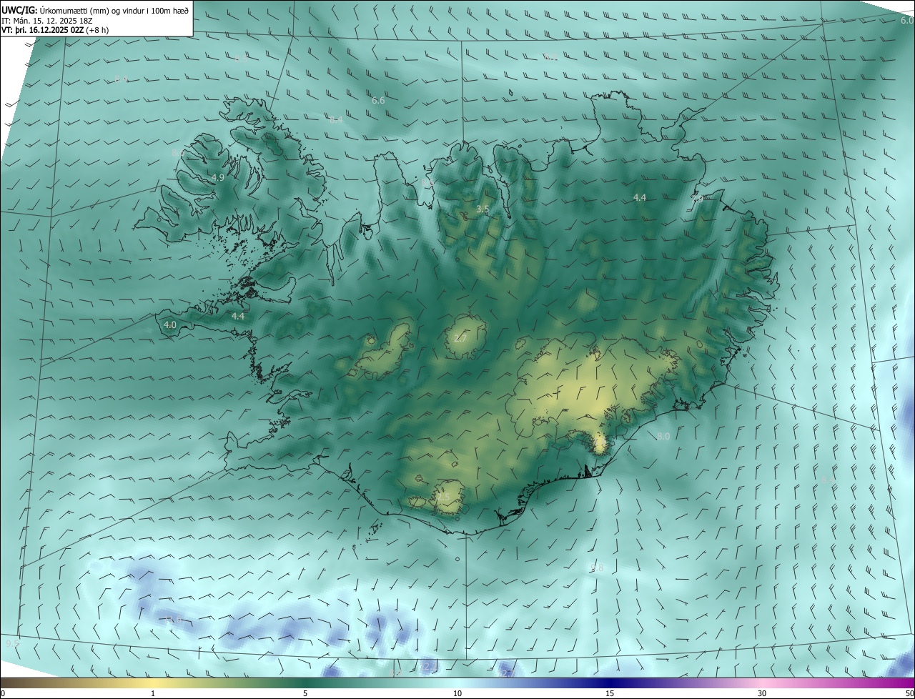Click the 2.7 label on the central glacier

point(460,338)
